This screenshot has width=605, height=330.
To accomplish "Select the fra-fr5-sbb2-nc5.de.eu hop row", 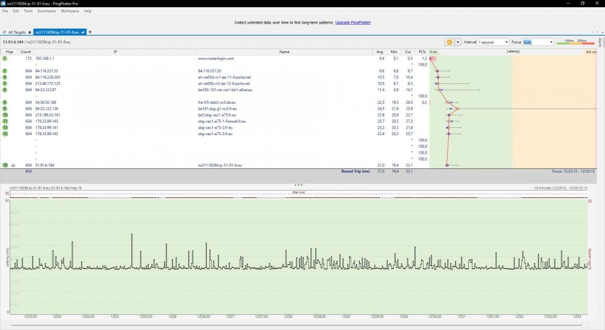I will tap(218, 103).
